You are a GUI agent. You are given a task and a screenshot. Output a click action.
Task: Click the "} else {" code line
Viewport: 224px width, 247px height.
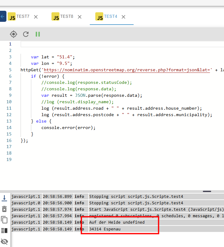click(x=41, y=121)
